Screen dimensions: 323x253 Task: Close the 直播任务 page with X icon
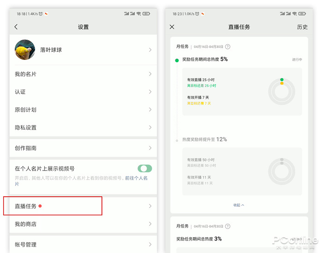click(172, 27)
